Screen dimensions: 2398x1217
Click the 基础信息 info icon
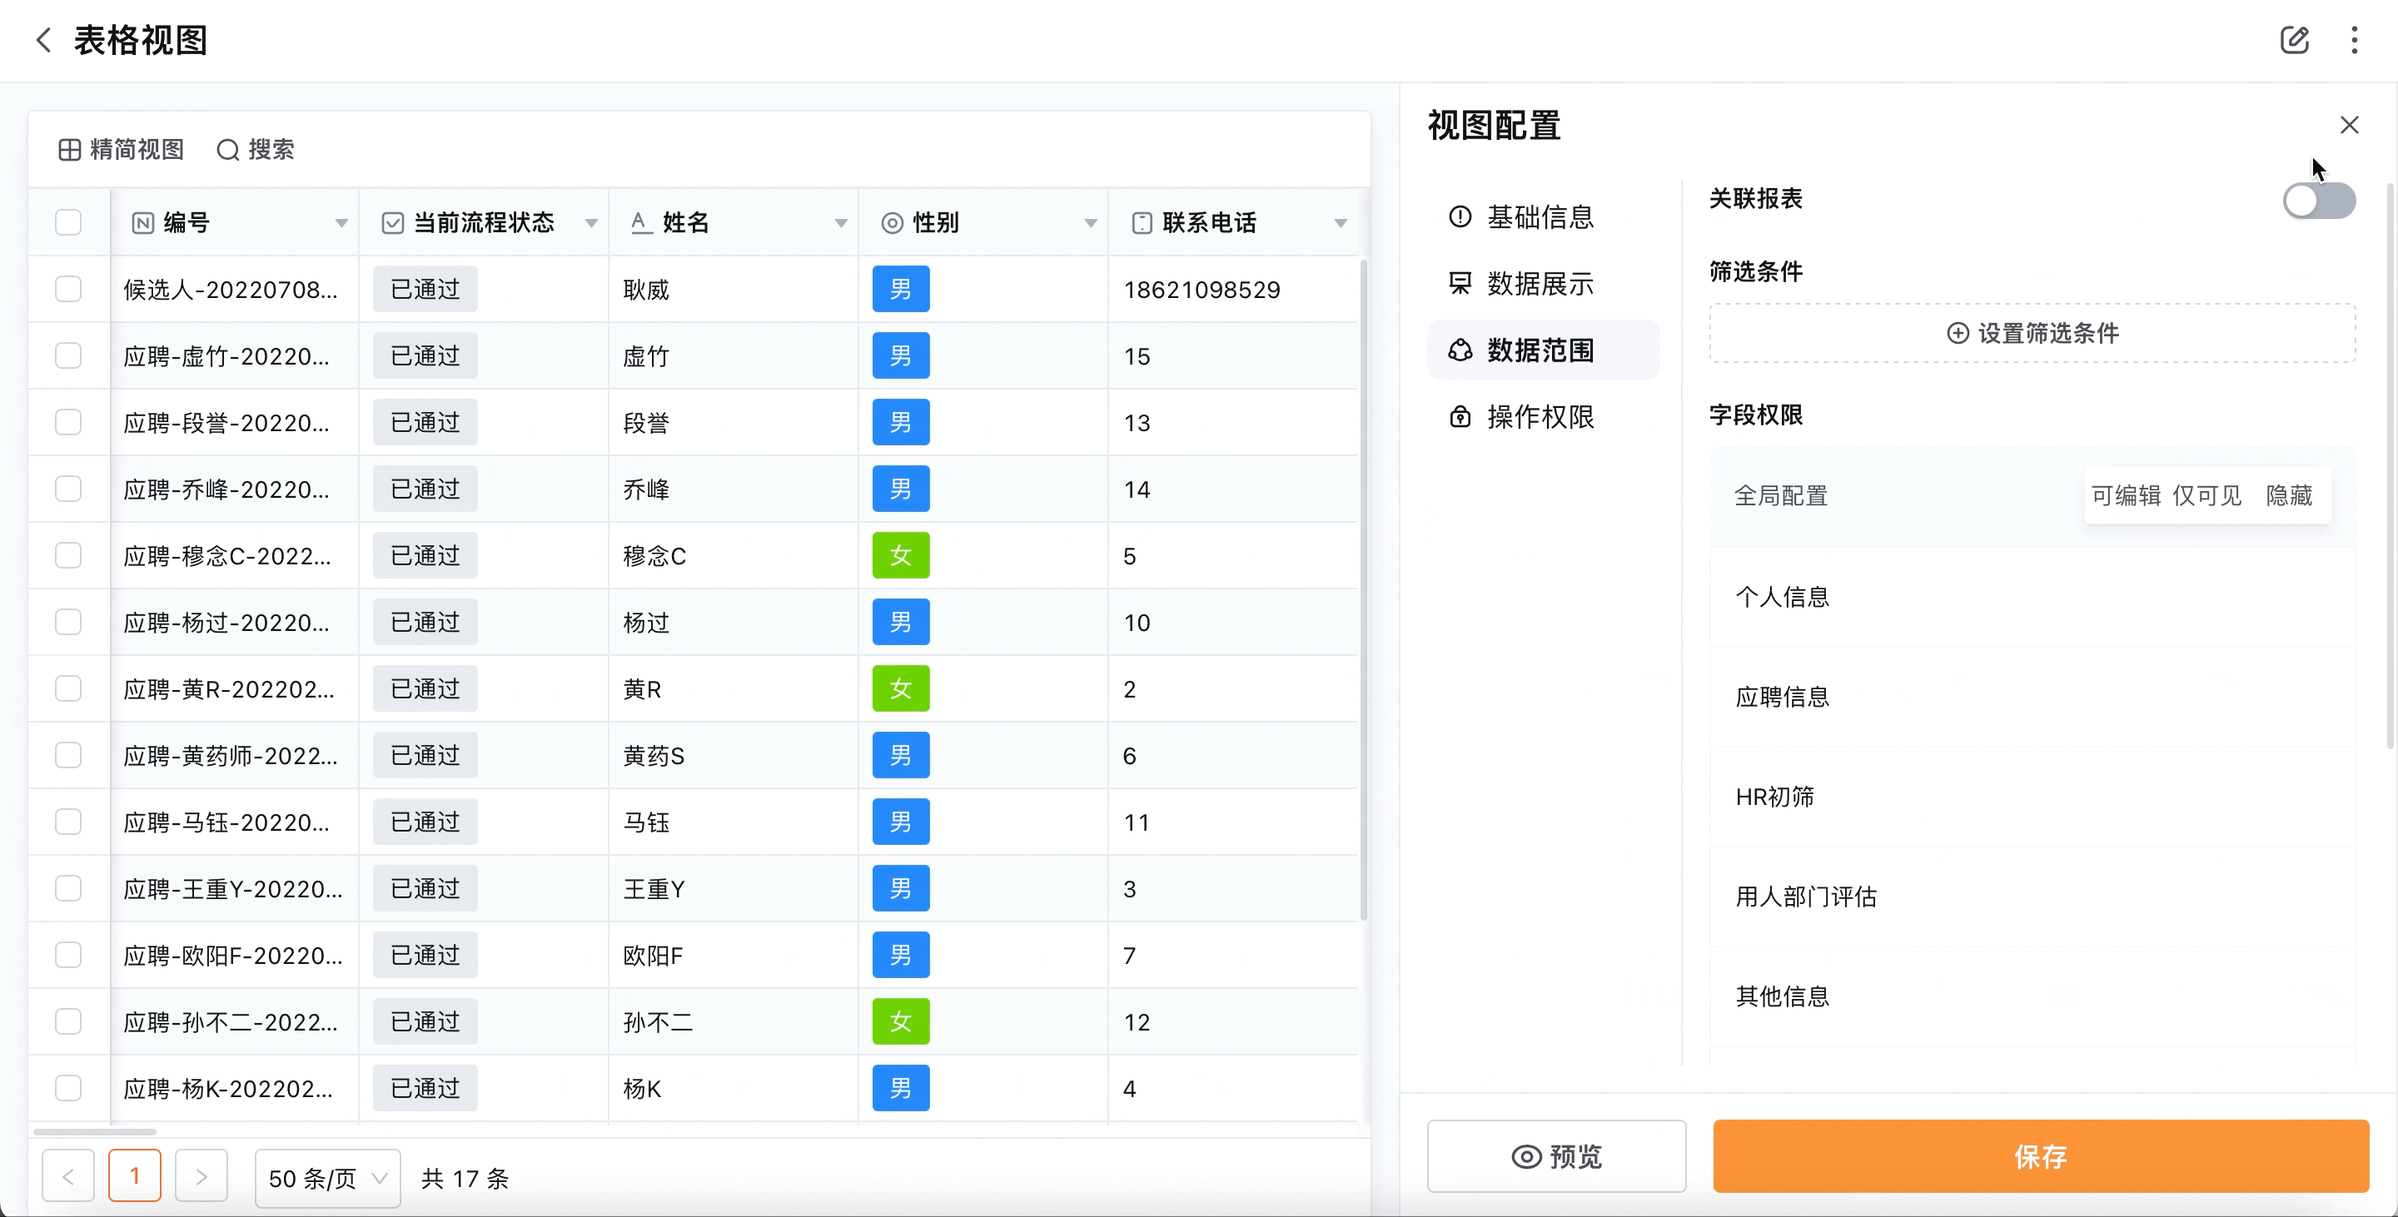coord(1460,216)
